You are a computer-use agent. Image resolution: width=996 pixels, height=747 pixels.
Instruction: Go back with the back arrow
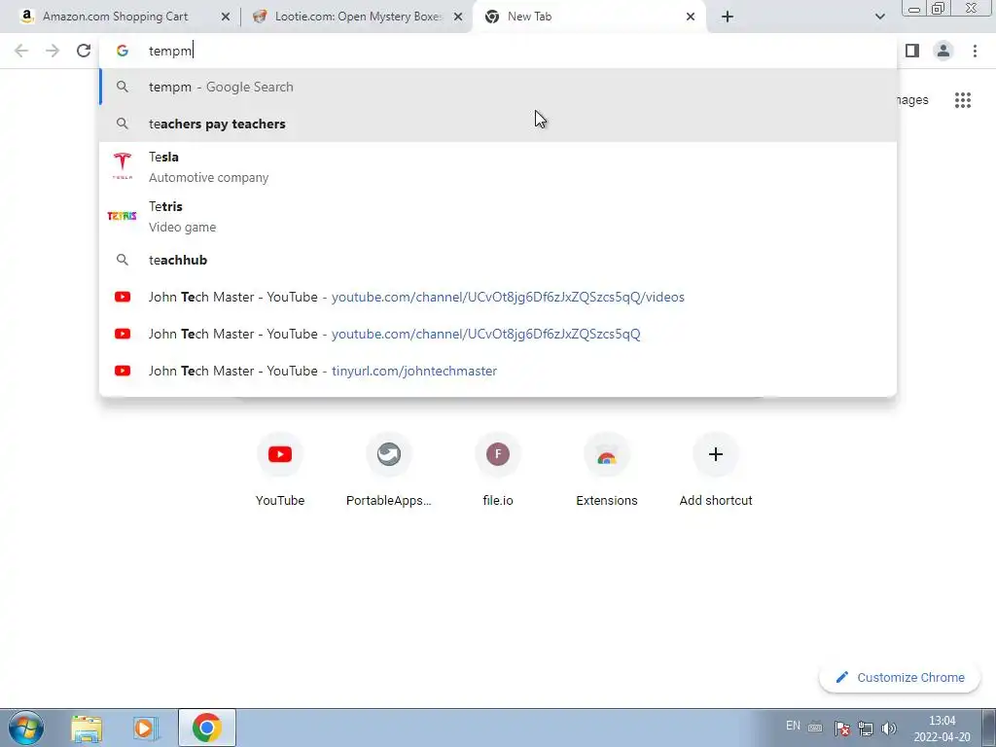click(x=21, y=51)
